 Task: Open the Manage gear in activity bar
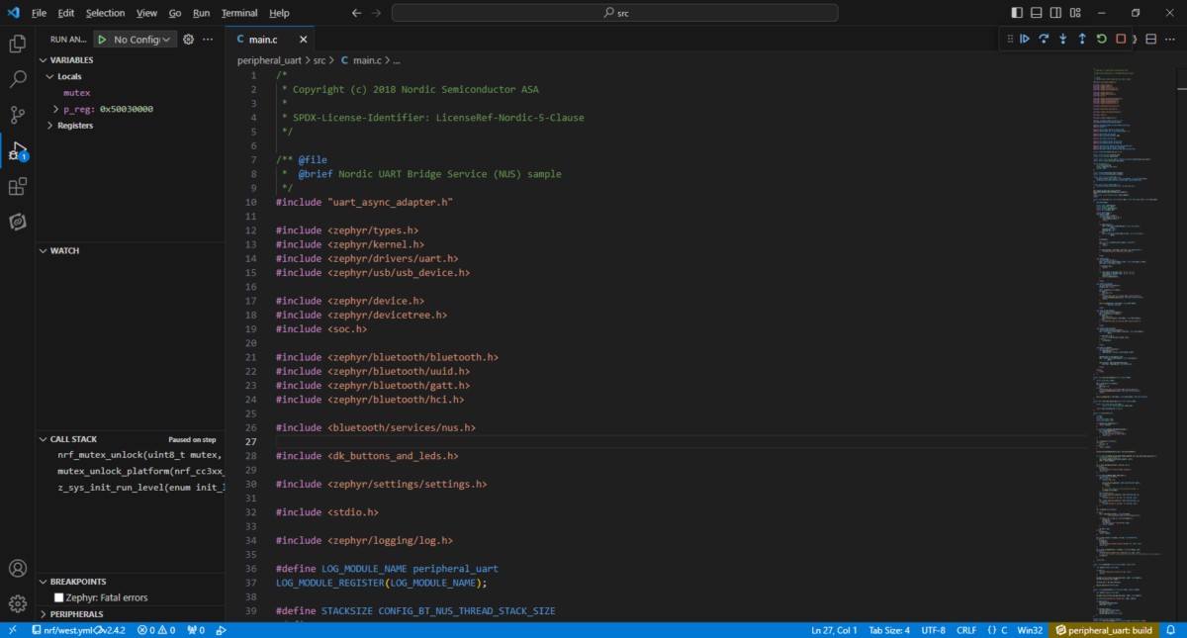pos(18,603)
